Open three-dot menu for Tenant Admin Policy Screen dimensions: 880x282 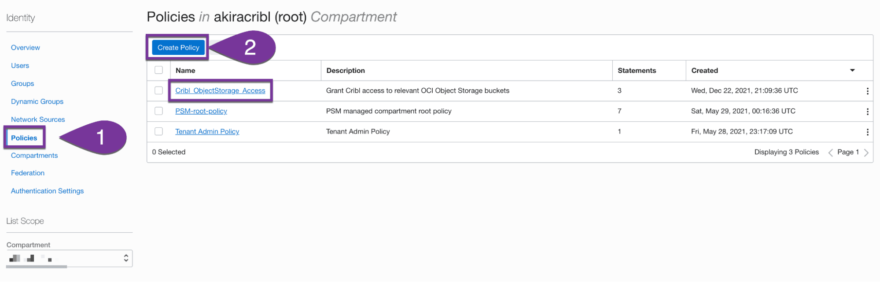point(867,132)
